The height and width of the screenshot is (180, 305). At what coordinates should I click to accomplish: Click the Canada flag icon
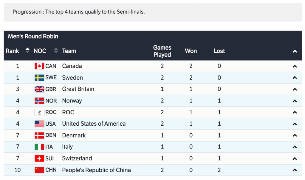click(39, 66)
